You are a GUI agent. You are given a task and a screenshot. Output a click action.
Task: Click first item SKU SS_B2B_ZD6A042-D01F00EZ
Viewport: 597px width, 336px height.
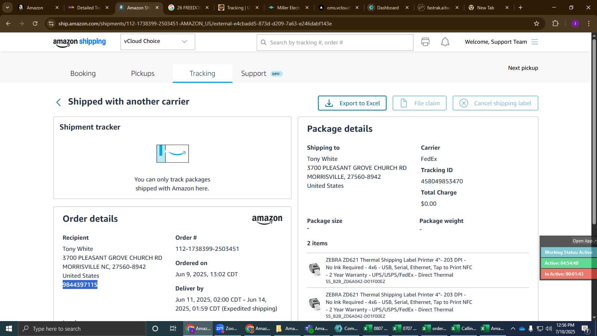click(355, 281)
